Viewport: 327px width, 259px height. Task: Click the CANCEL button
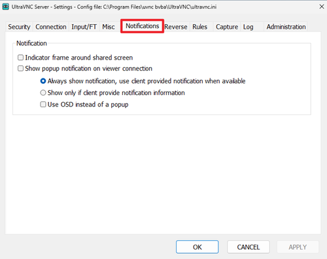249,247
